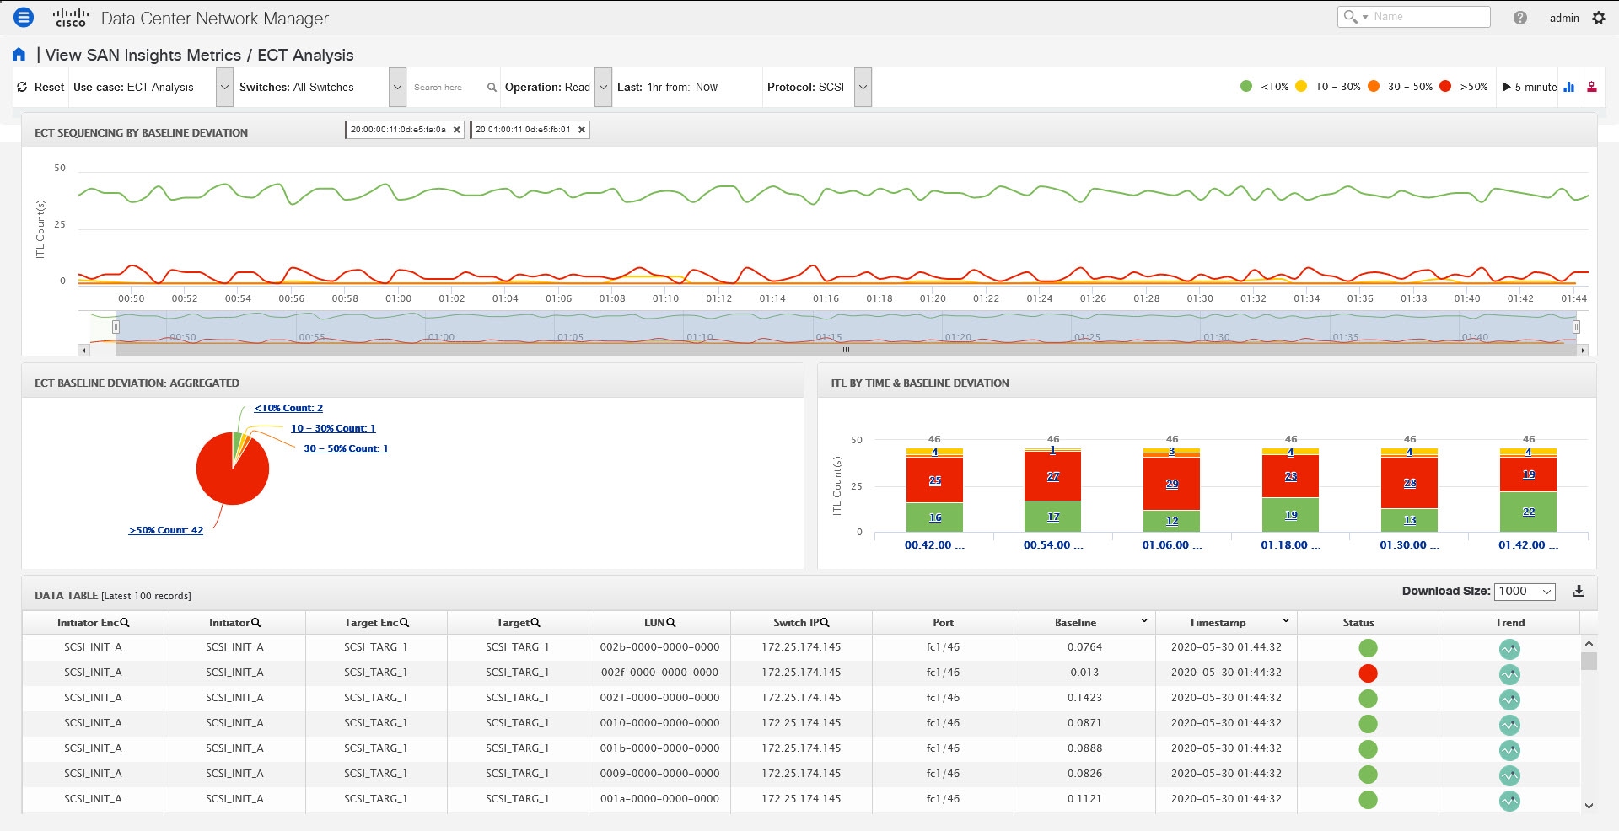
Task: Sort by the Baseline column header
Action: point(1075,623)
